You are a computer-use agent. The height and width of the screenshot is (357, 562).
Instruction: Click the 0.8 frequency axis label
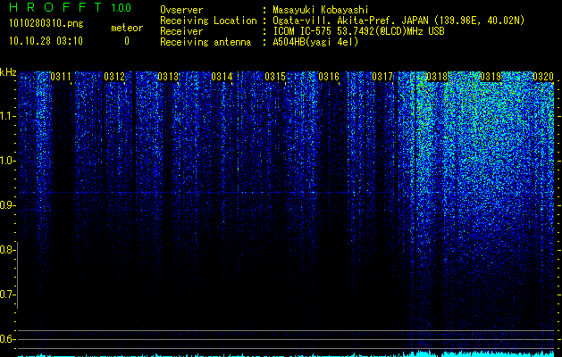click(x=7, y=250)
